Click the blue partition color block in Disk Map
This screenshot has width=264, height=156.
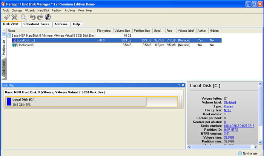(x=9, y=102)
